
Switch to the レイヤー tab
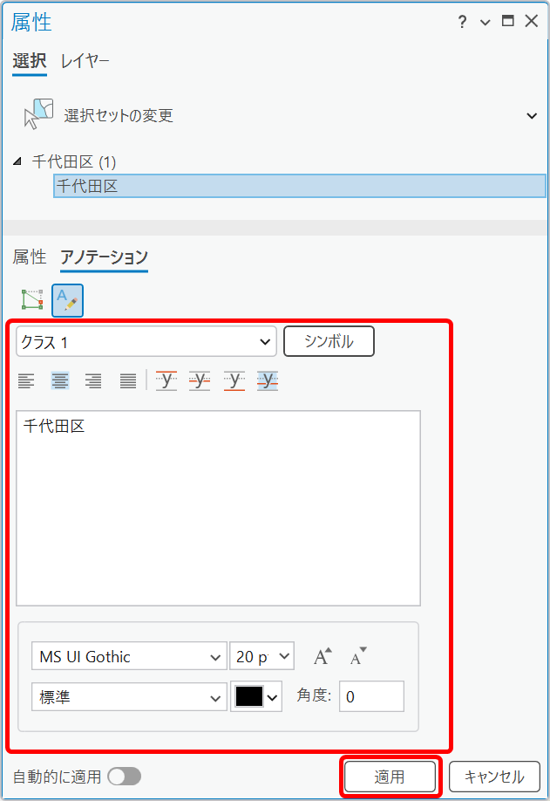pos(85,61)
